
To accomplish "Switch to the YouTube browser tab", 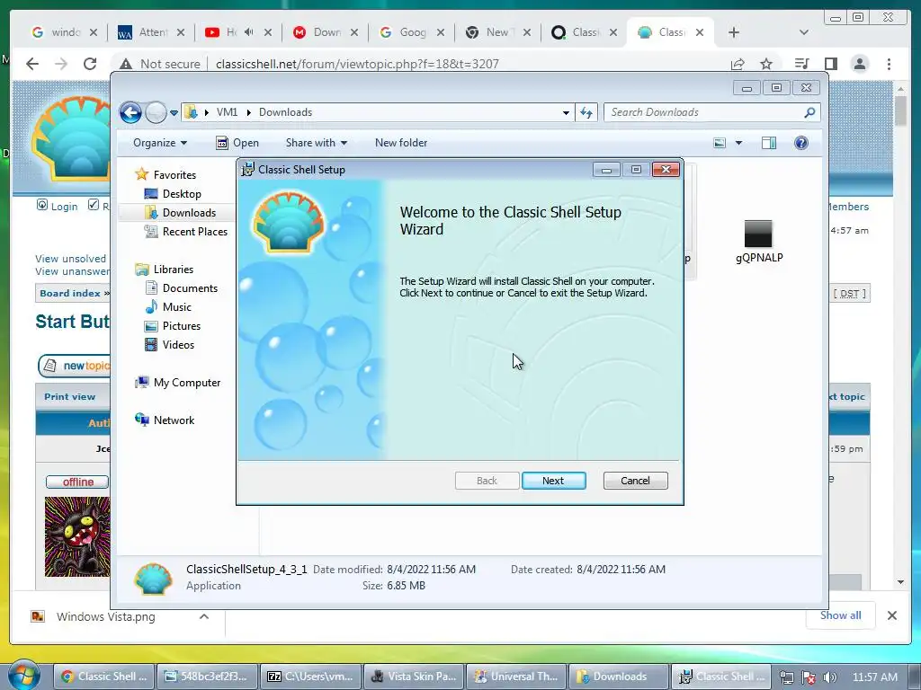I will click(x=238, y=32).
